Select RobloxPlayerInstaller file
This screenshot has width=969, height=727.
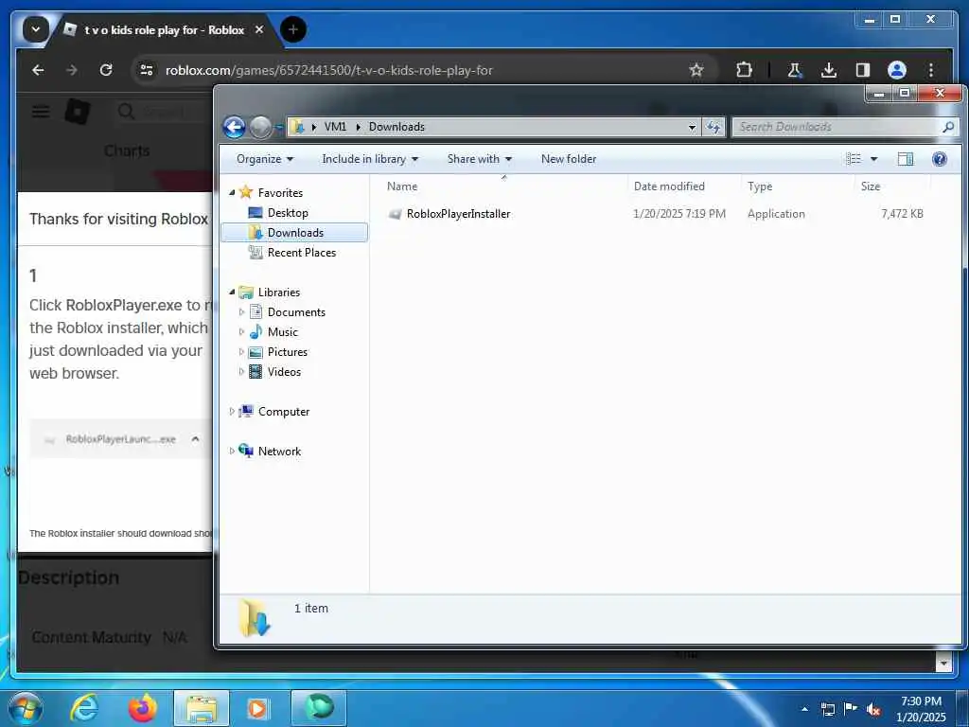point(458,214)
